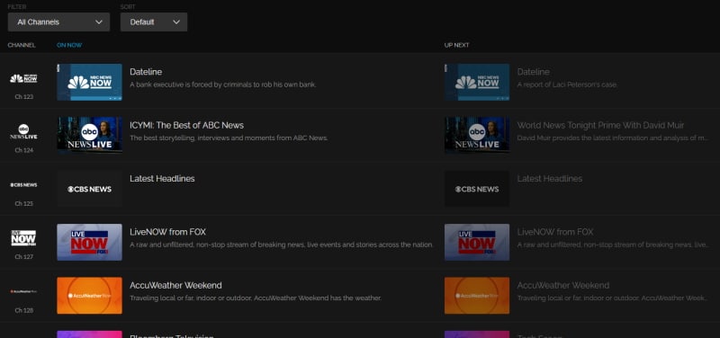Click the Up Next 'Dateline' title
Viewport: 720px width, 338px height.
click(534, 72)
